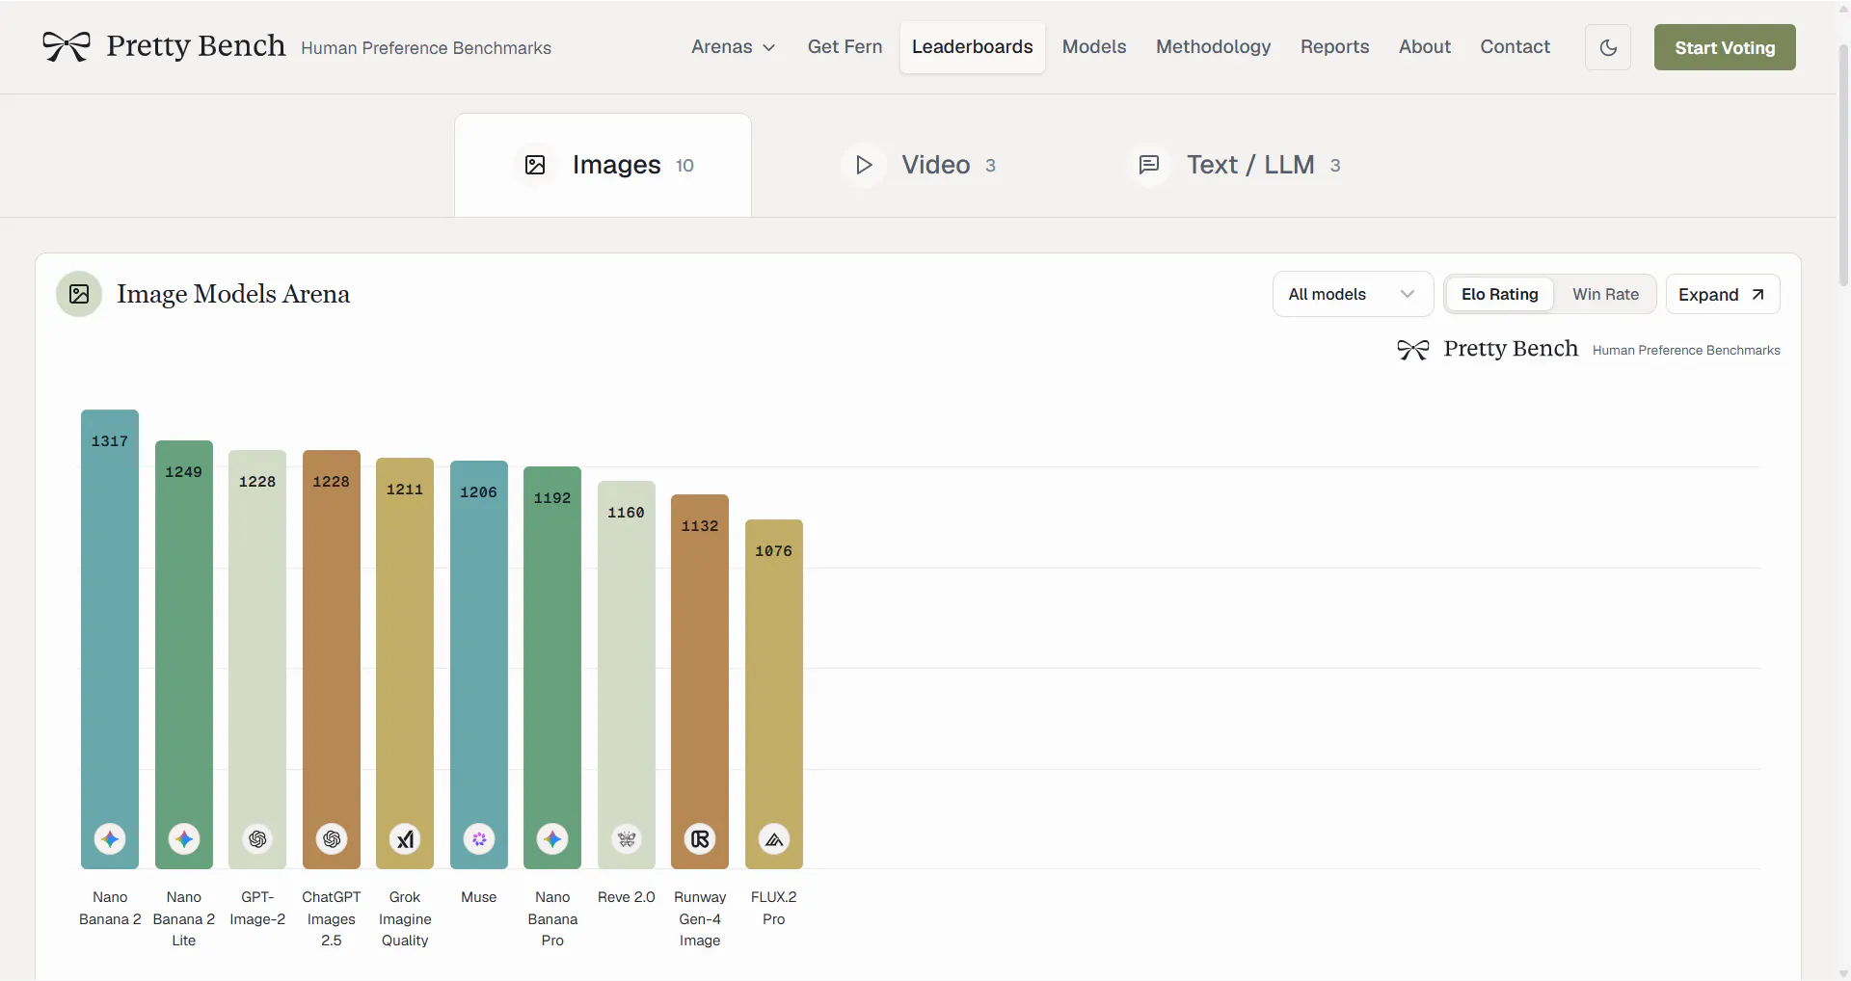Click the 1211 Elo score value
Viewport: 1851px width, 981px height.
click(x=405, y=490)
